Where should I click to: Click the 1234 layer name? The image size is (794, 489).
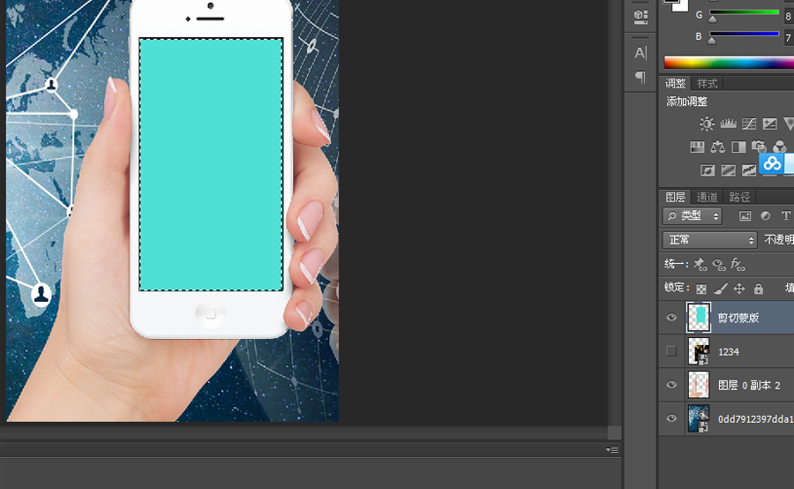click(729, 351)
